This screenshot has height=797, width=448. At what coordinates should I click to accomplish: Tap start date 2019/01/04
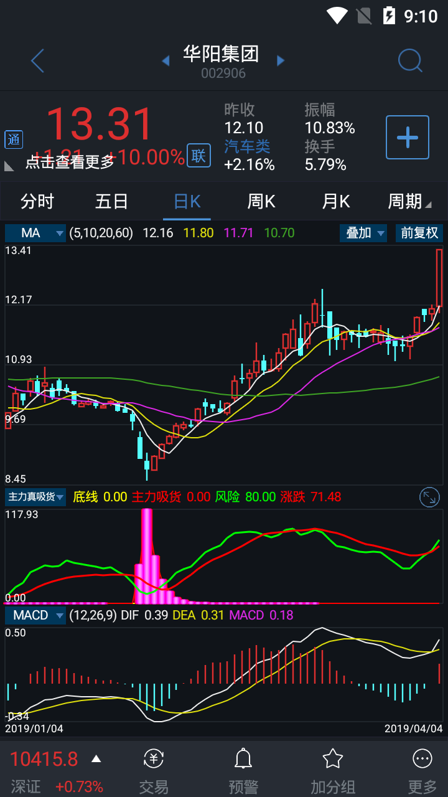point(34,728)
